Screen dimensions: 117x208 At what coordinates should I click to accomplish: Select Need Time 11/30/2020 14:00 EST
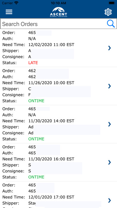click(51, 121)
